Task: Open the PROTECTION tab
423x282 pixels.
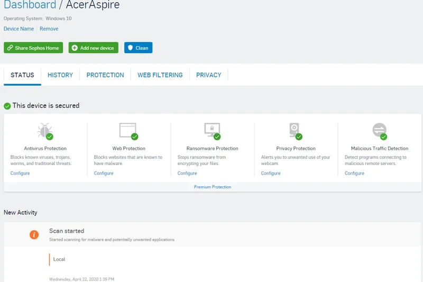Action: pos(105,75)
